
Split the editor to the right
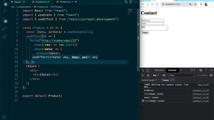(131, 2)
